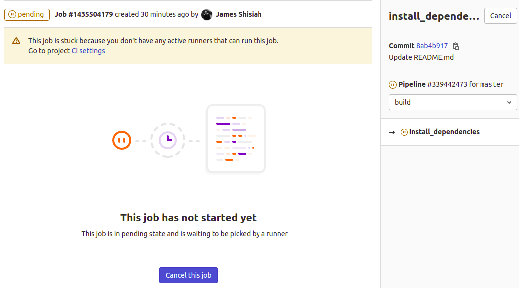Image resolution: width=519 pixels, height=288 pixels.
Task: Click the arrow icon before install_dependencies
Action: pos(392,132)
